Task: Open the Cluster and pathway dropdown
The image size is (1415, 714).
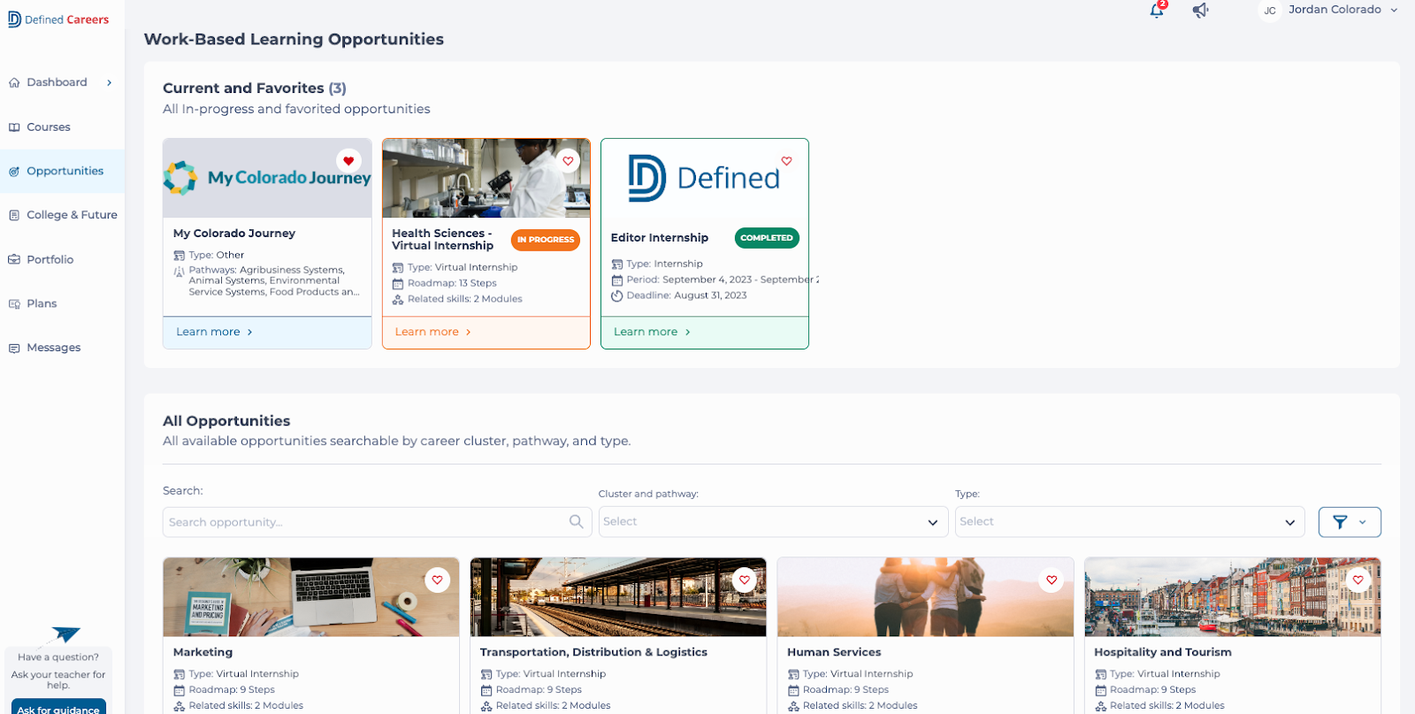Action: (773, 522)
